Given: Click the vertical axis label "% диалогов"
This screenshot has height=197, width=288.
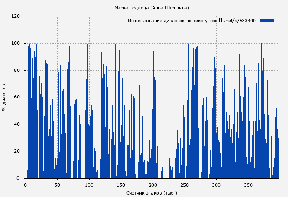Looking at the screenshot, I should tap(5, 97).
